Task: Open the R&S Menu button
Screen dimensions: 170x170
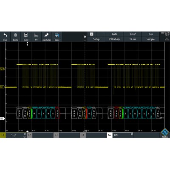Action: click(x=165, y=133)
